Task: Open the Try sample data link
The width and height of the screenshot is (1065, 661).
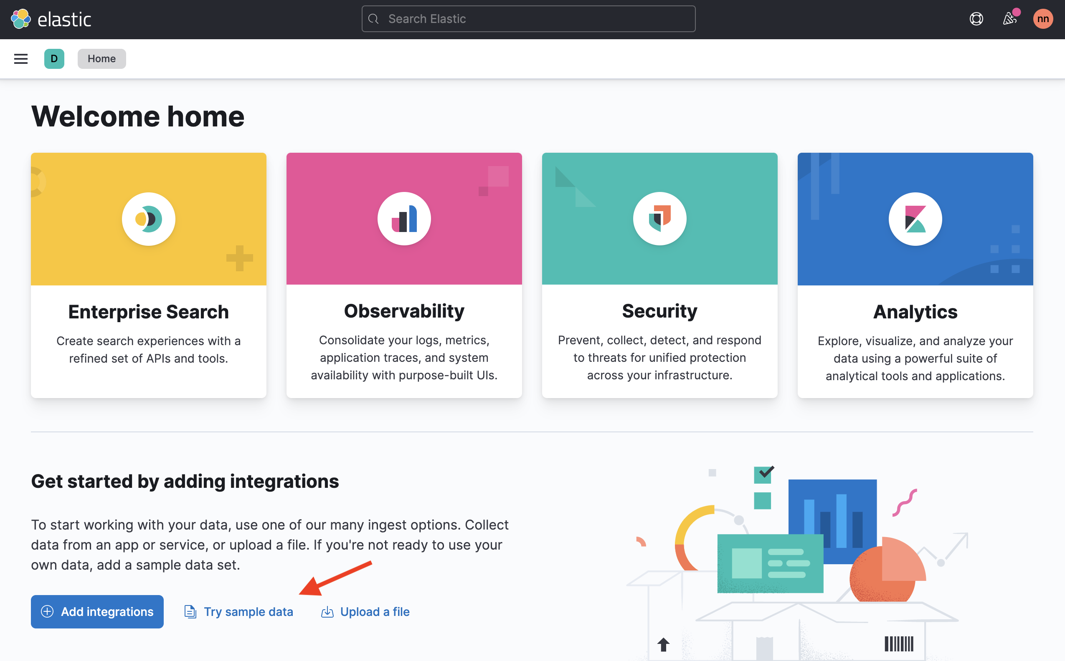Action: 238,612
